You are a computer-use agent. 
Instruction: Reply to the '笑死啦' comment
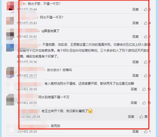tap(136, 131)
